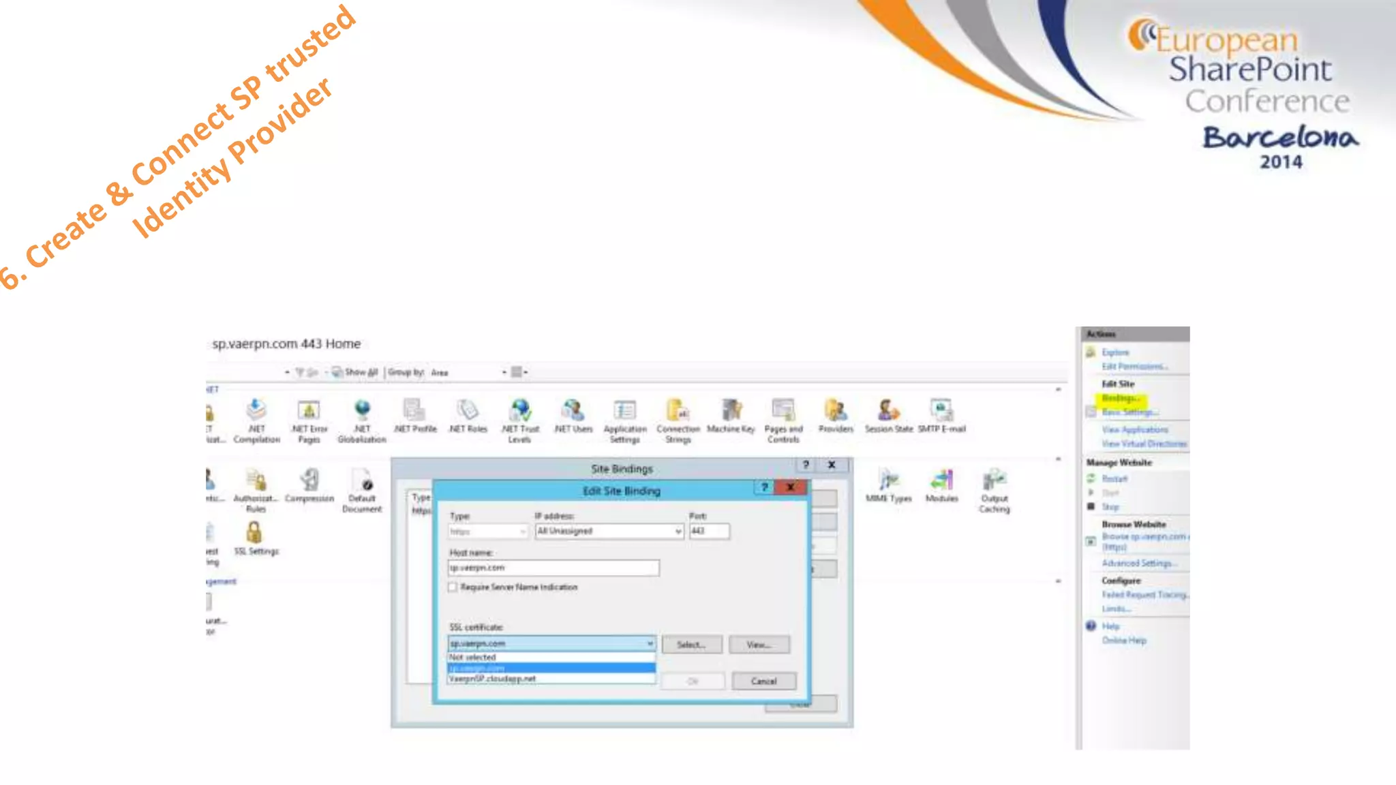Open the Session State feature icon
Viewport: 1396px width, 785px height.
click(x=888, y=411)
